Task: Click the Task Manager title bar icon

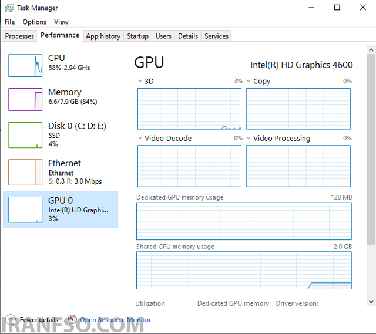Action: (9, 8)
